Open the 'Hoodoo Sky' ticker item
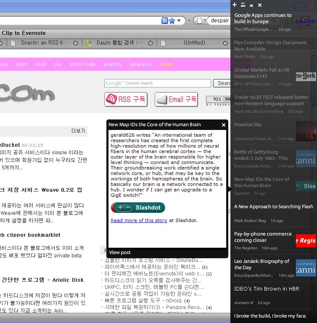 pos(248,124)
